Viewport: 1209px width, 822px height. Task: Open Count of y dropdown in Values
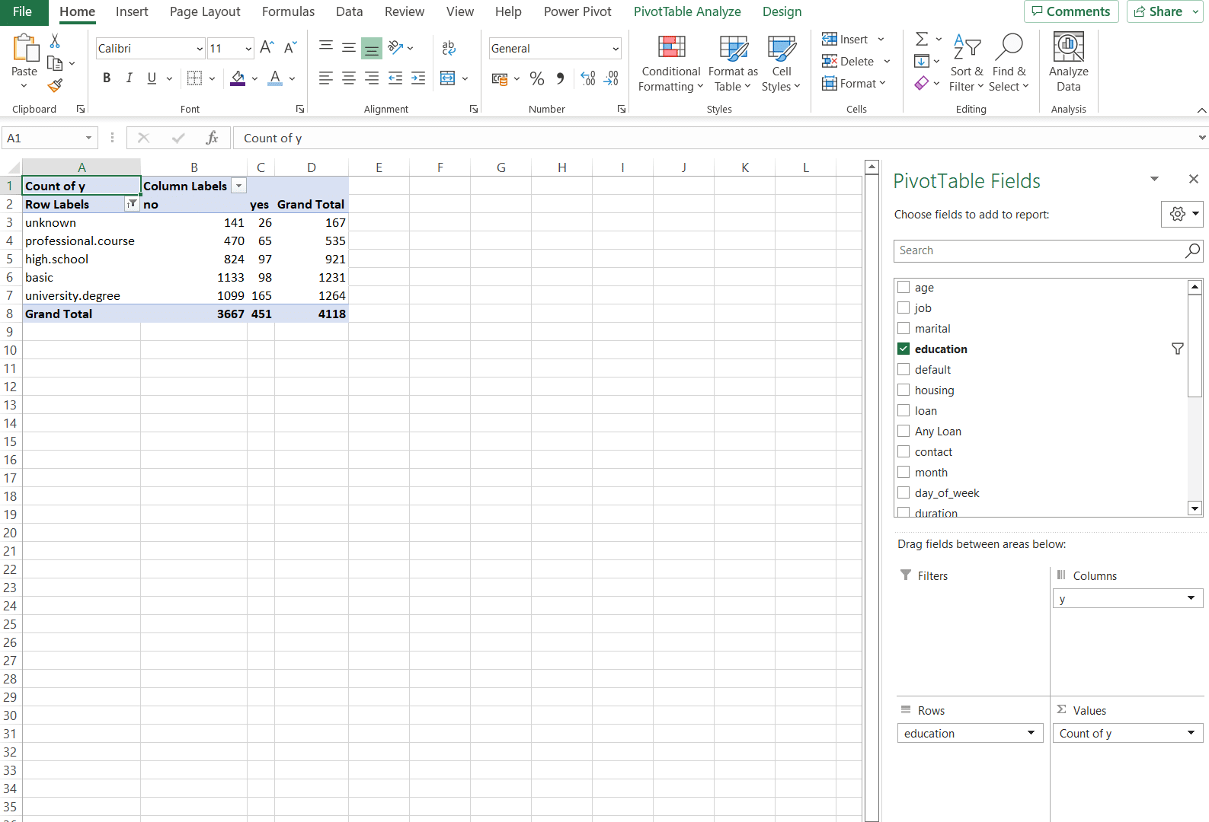[1191, 733]
